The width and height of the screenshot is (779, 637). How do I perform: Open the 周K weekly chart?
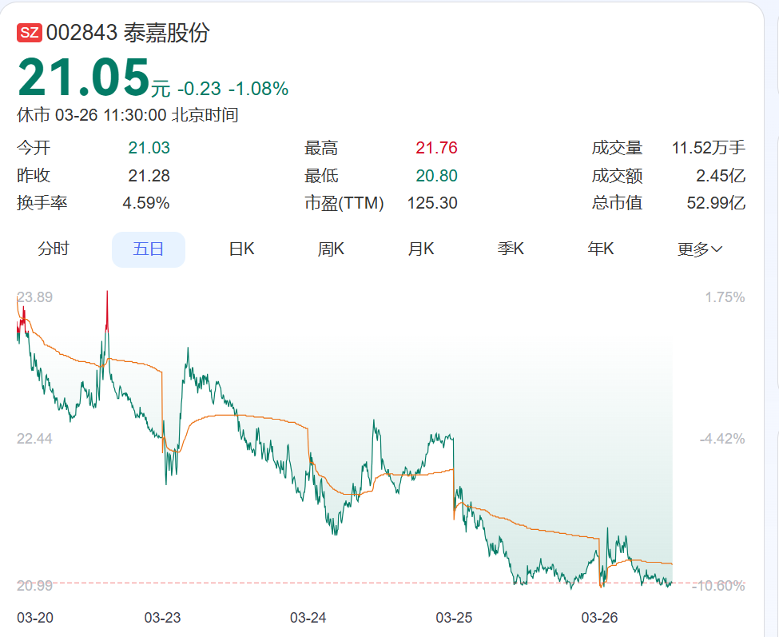[x=329, y=249]
